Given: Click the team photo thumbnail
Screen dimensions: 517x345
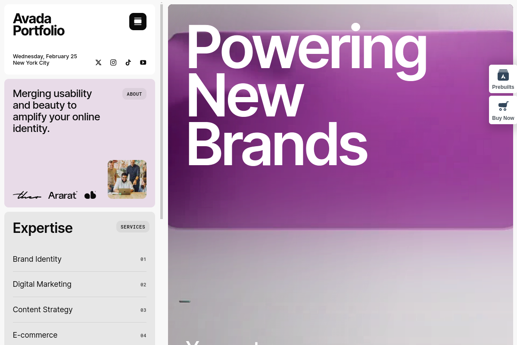Looking at the screenshot, I should click(127, 179).
